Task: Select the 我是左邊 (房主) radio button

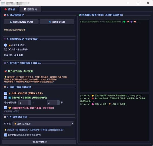Action: pos(6,45)
